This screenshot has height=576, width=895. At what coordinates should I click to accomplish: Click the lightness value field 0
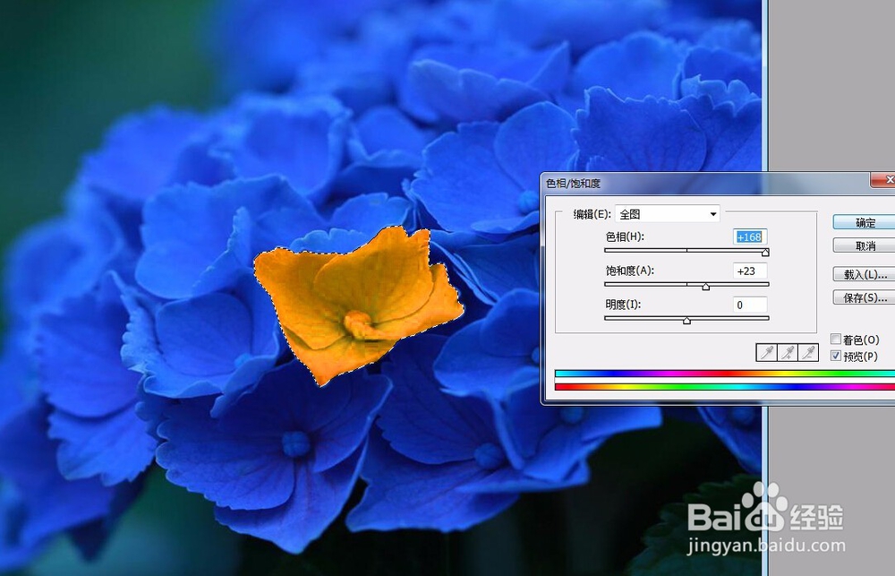pos(750,305)
